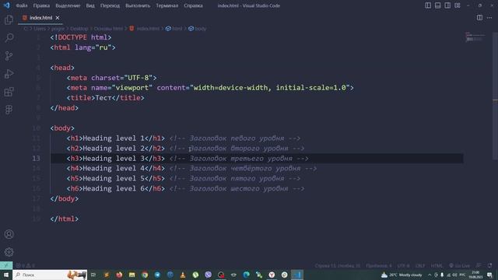Viewport: 498px width, 280px height.
Task: Toggle primary side bar layout icon
Action: point(428,5)
